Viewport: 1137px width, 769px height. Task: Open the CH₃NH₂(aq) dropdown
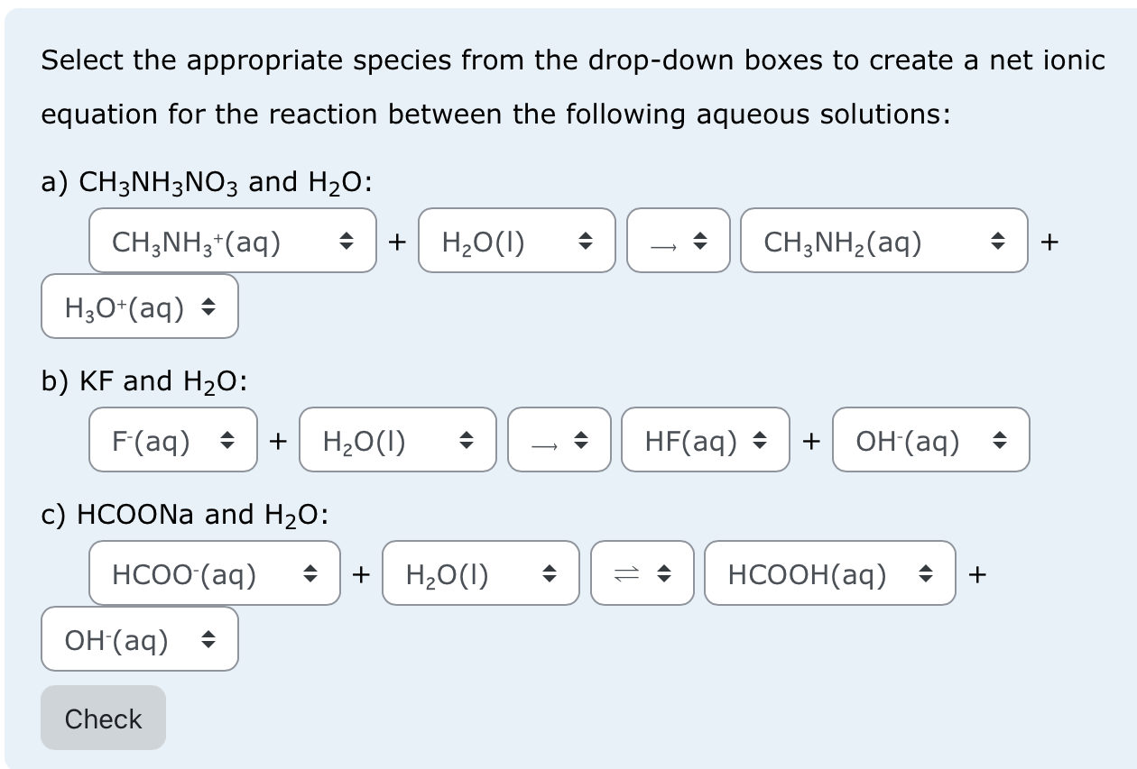click(x=883, y=241)
